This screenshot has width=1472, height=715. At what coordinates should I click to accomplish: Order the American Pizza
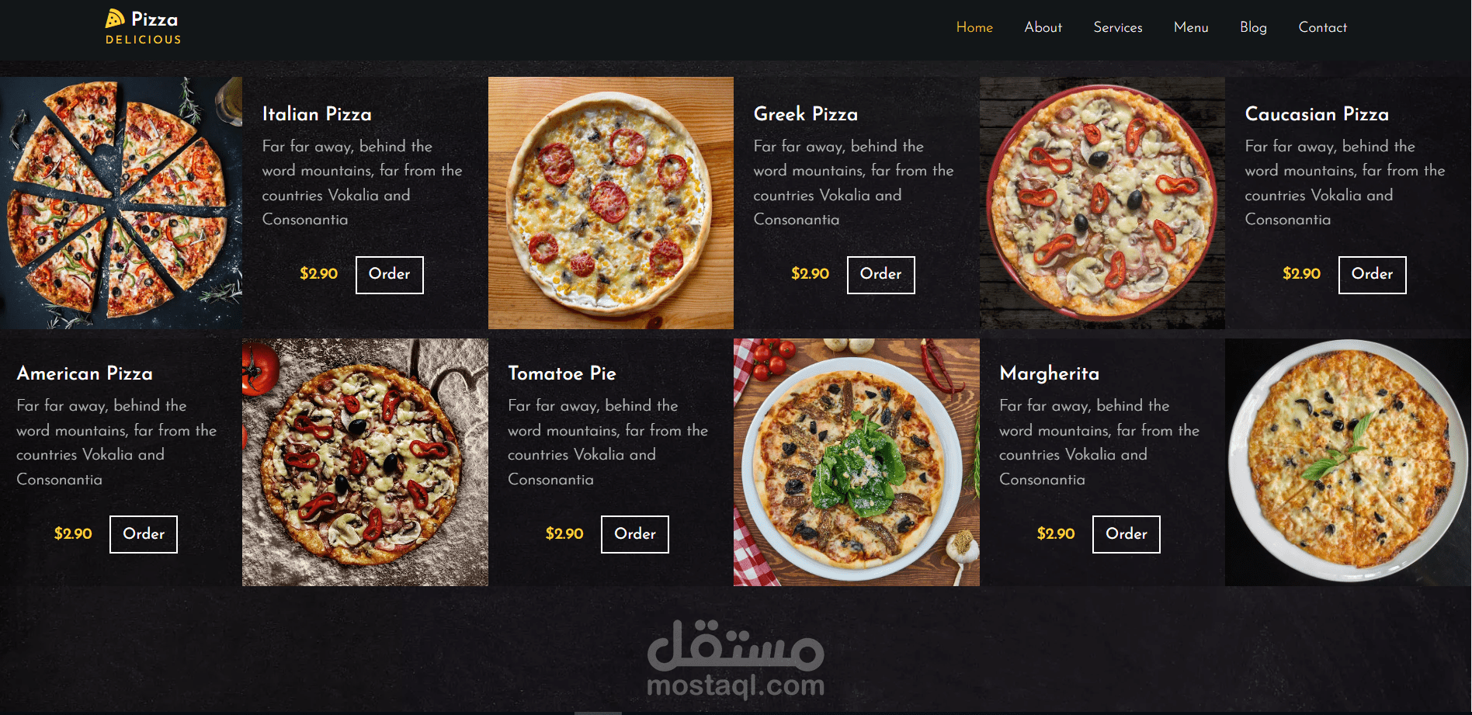pyautogui.click(x=144, y=534)
